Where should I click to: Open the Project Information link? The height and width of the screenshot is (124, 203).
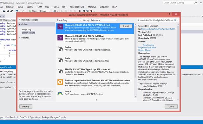point(147,47)
